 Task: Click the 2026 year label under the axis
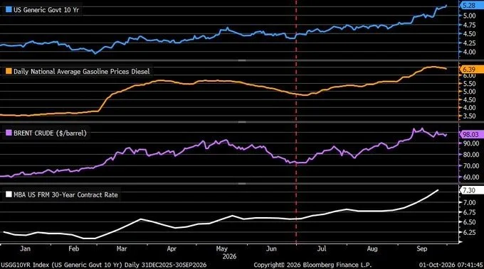pos(229,256)
